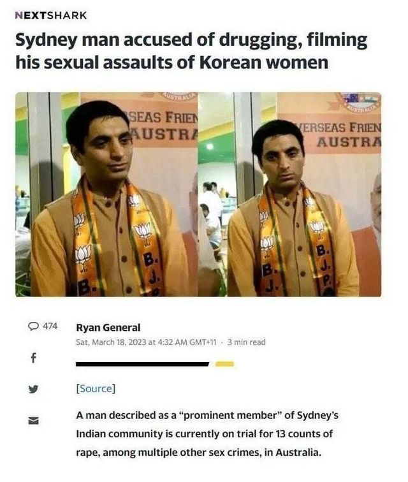Open author Ryan General's profile
Screen dimensions: 408x482
pyautogui.click(x=108, y=328)
